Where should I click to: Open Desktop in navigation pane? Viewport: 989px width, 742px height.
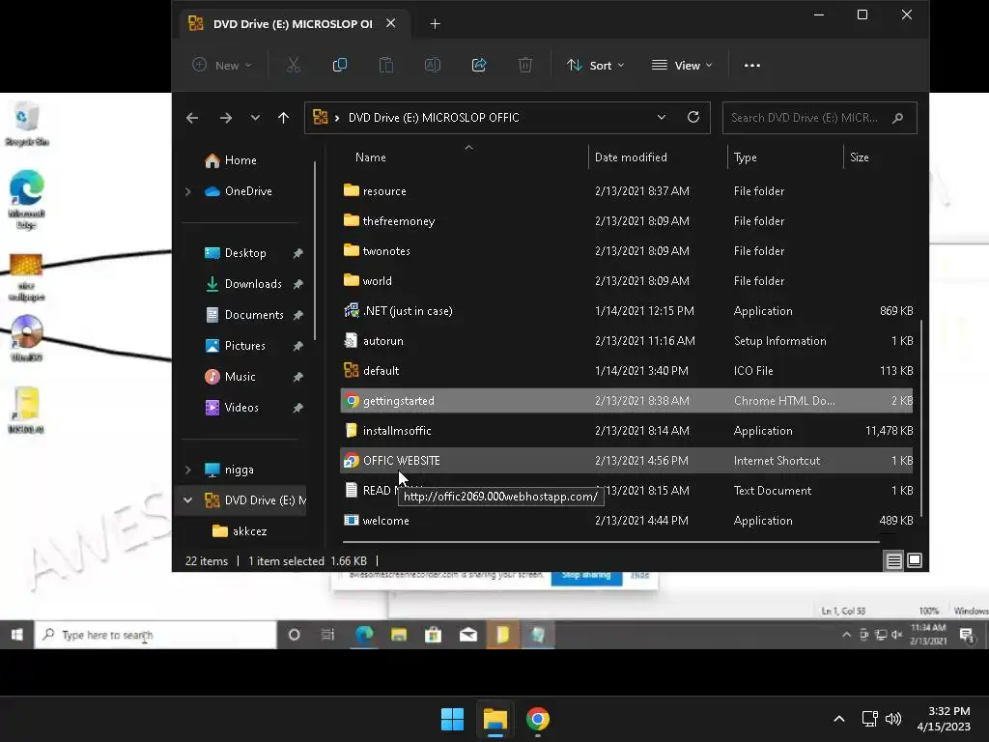(x=244, y=253)
